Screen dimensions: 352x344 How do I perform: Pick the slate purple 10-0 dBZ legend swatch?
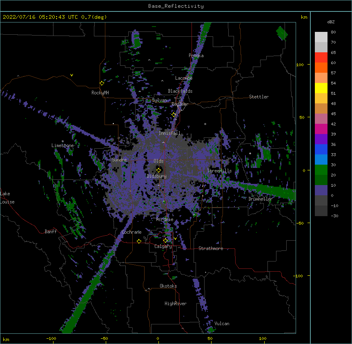321,190
